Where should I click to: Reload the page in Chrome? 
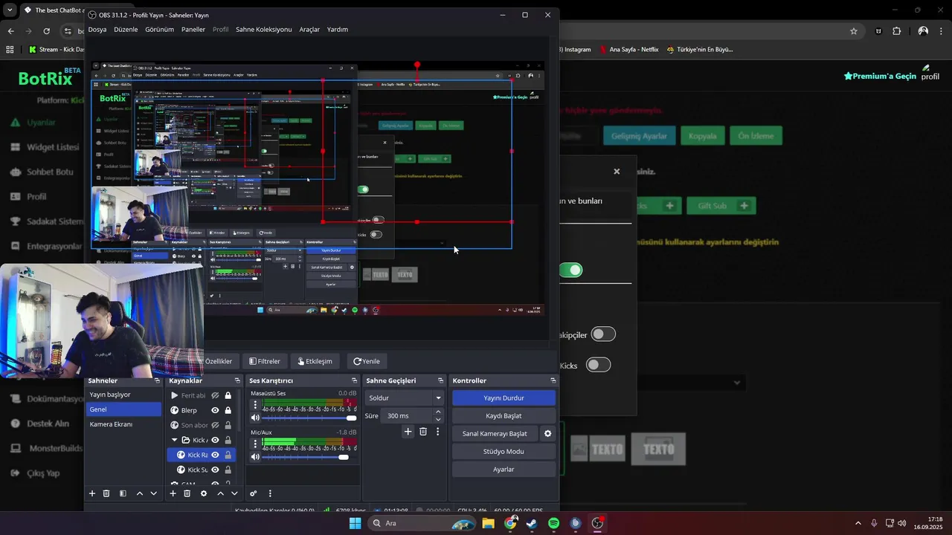coord(47,31)
